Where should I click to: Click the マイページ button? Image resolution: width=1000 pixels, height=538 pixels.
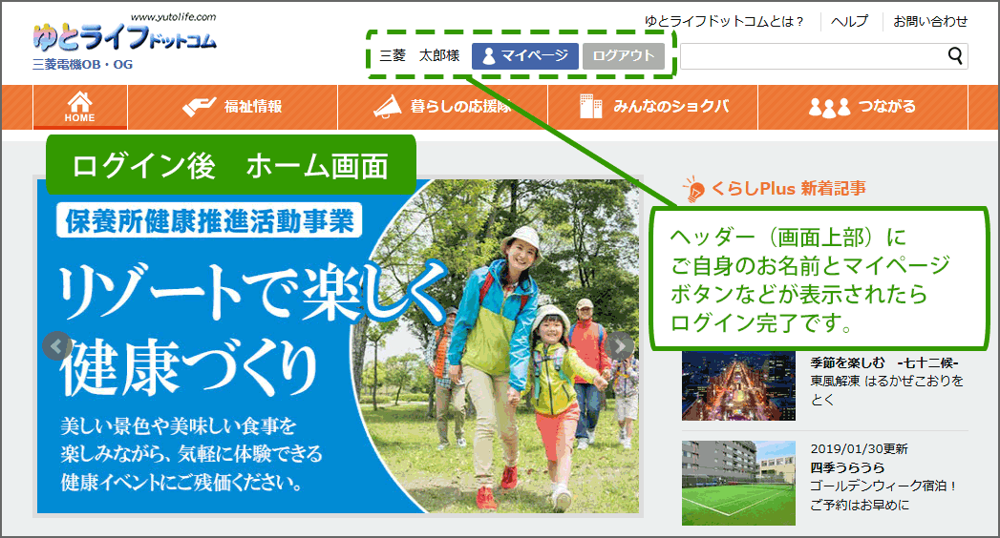click(x=525, y=56)
